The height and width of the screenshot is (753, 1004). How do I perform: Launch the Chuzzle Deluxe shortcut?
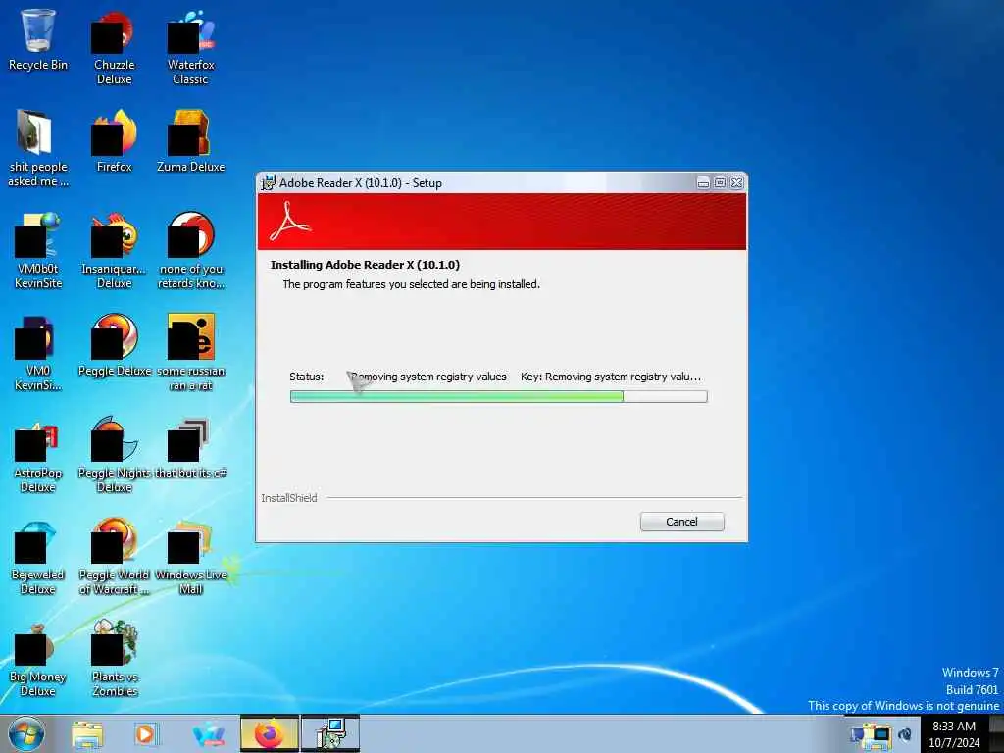tap(114, 47)
